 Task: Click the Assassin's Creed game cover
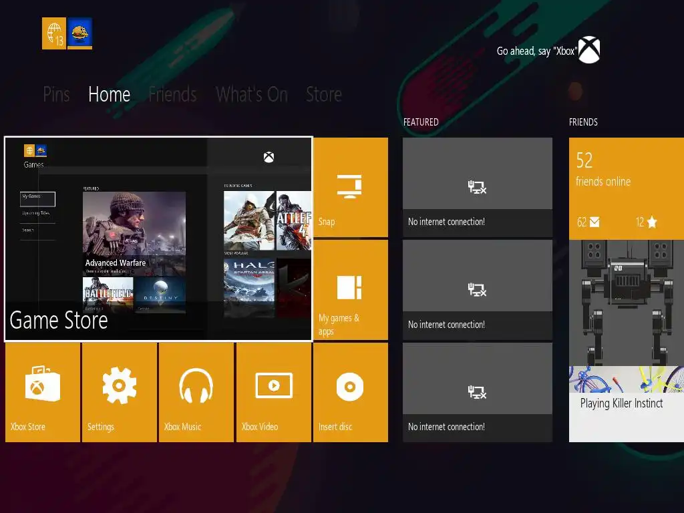pos(250,220)
